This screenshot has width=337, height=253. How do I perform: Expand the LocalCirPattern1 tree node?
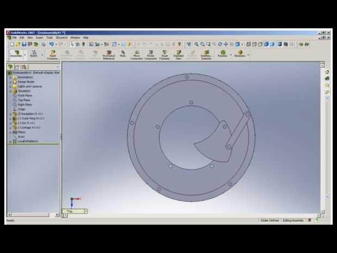click(x=10, y=141)
